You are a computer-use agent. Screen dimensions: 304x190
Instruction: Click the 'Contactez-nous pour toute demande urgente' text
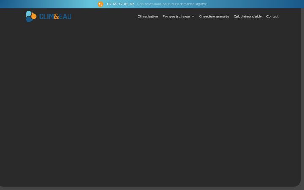tap(172, 4)
